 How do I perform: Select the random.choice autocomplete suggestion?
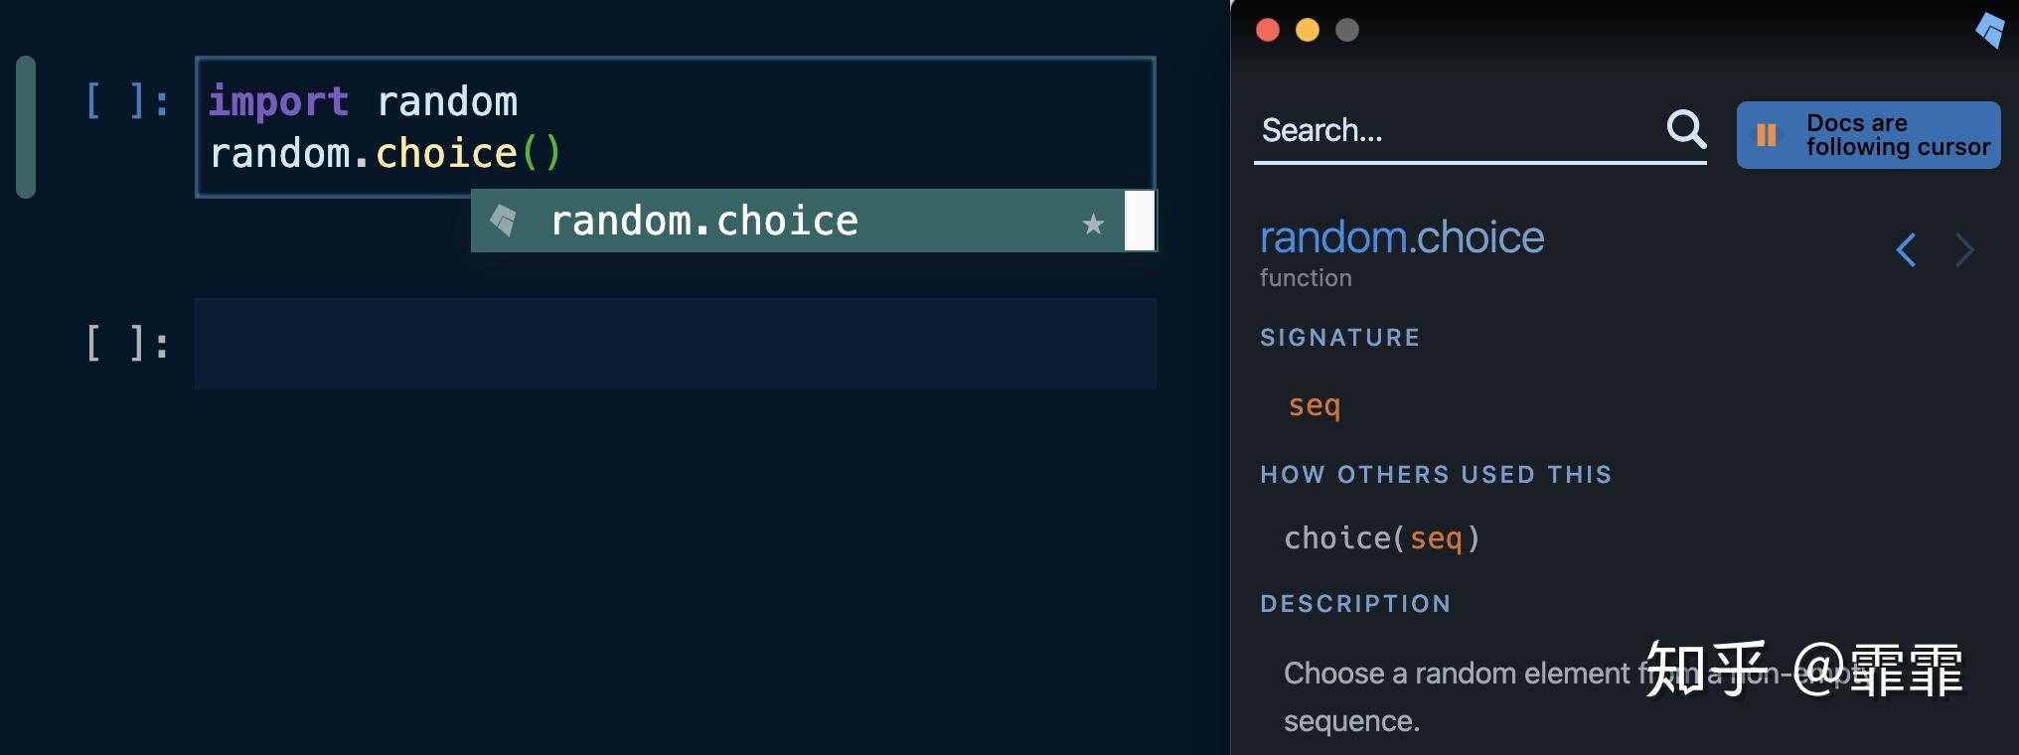[x=703, y=221]
